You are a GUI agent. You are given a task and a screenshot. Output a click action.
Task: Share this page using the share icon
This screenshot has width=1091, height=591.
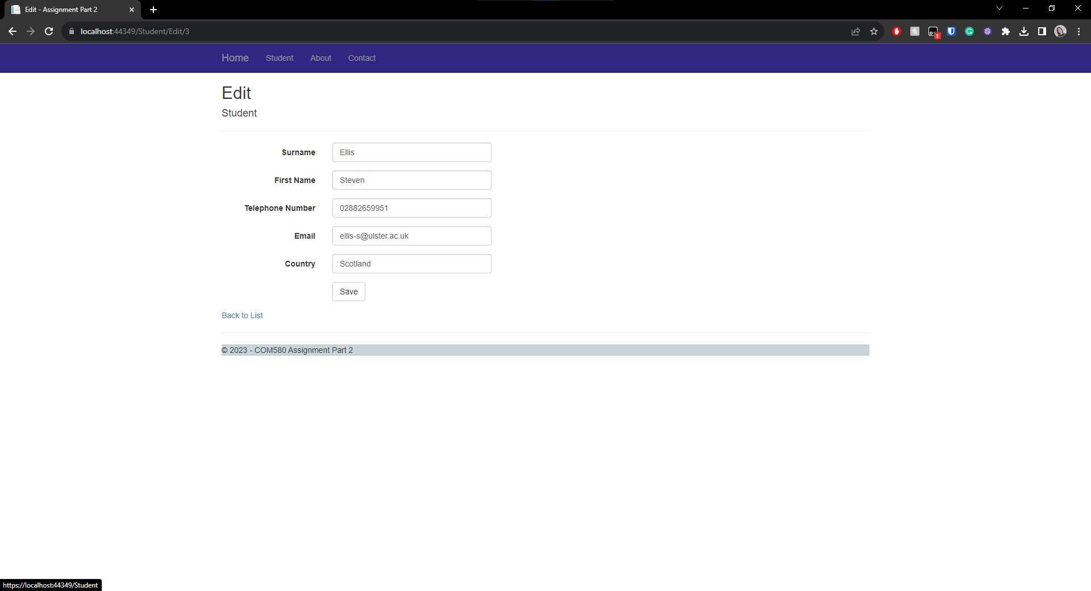click(x=856, y=31)
